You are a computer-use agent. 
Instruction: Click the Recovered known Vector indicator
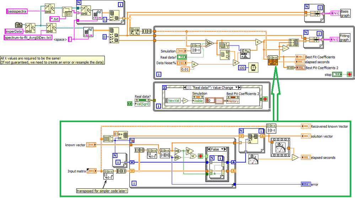[306, 126]
